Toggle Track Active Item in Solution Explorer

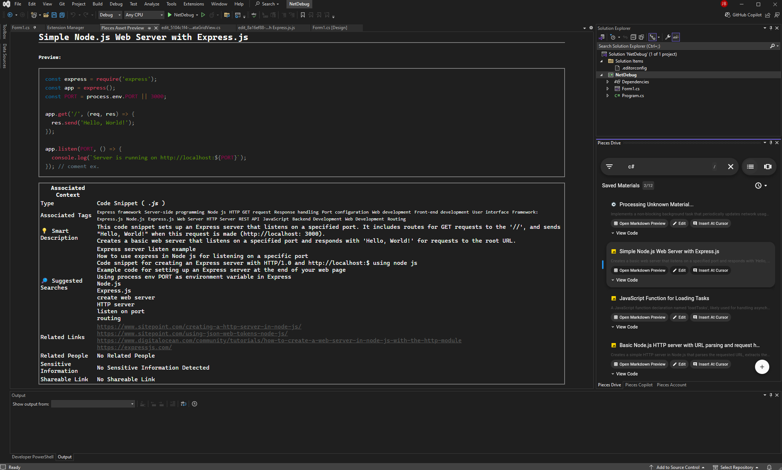pos(653,37)
